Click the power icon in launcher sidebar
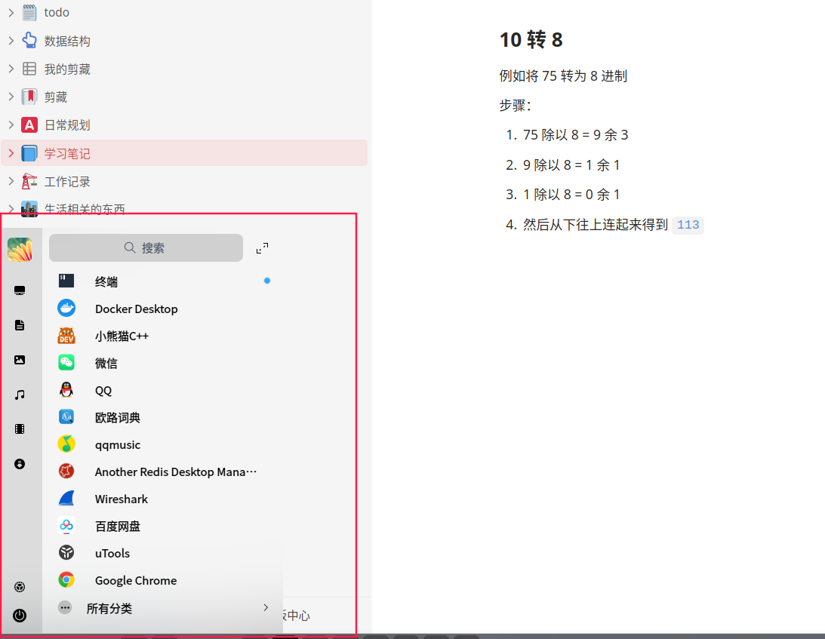This screenshot has width=825, height=639. coord(20,616)
